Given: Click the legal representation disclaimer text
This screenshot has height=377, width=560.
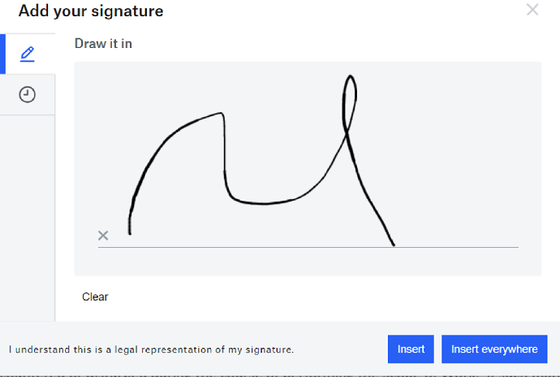Looking at the screenshot, I should 152,349.
